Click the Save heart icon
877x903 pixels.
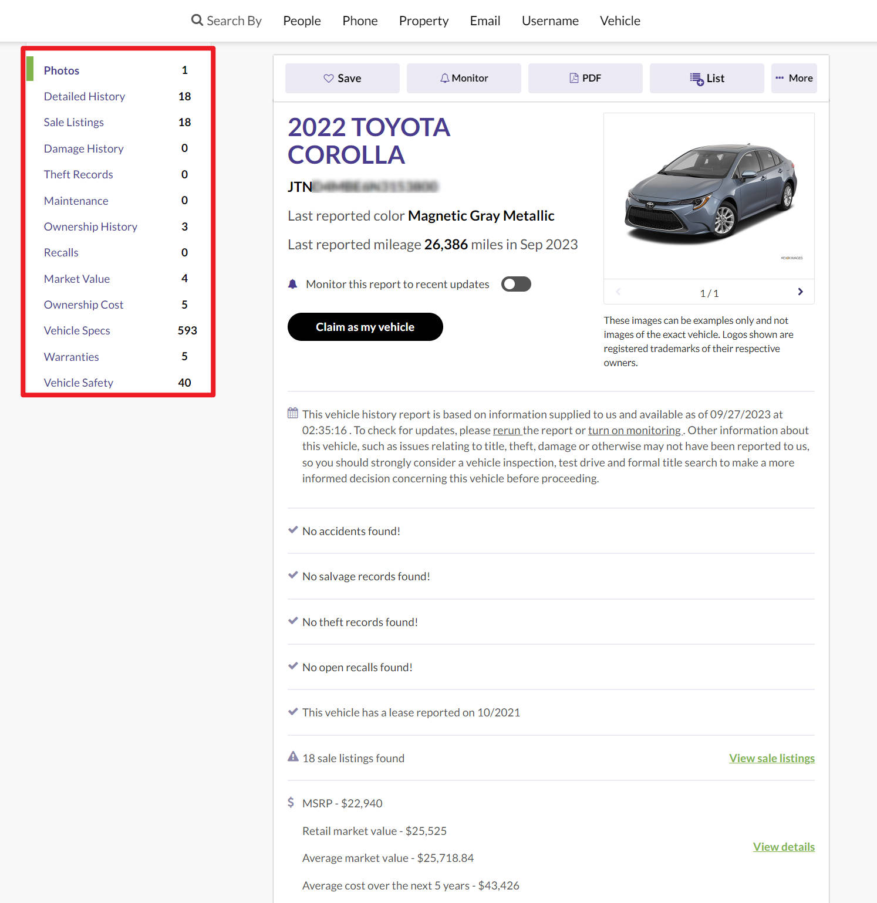click(x=329, y=77)
